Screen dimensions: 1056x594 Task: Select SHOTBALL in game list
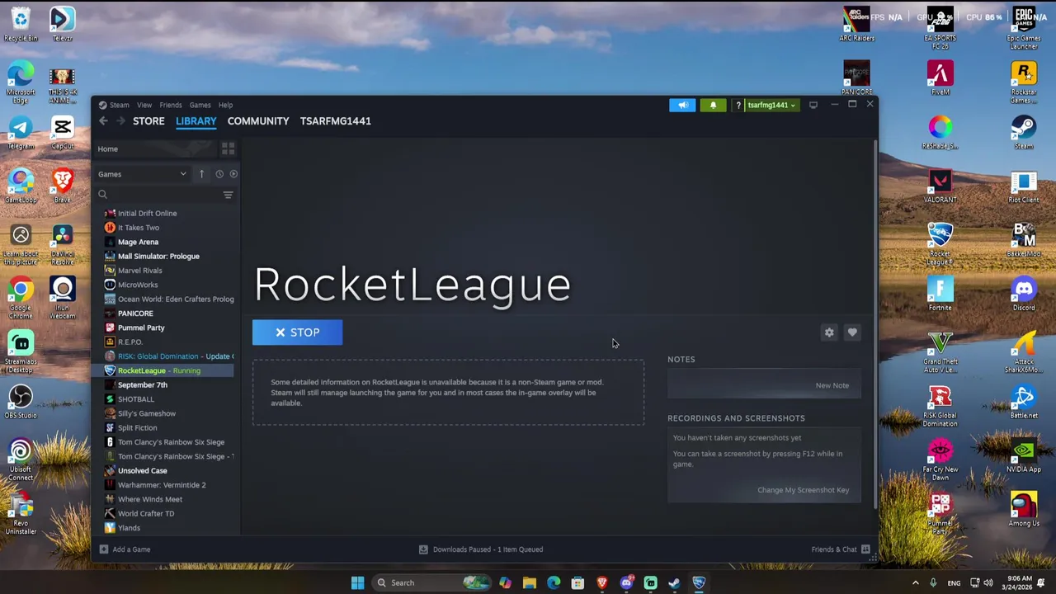(x=135, y=399)
